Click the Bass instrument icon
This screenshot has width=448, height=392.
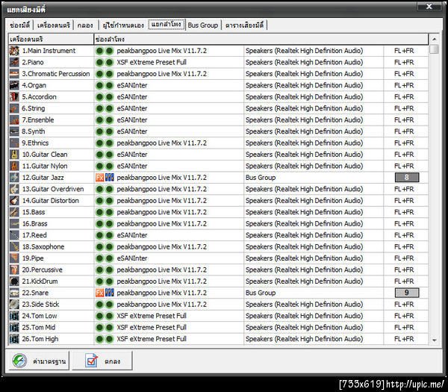click(14, 212)
